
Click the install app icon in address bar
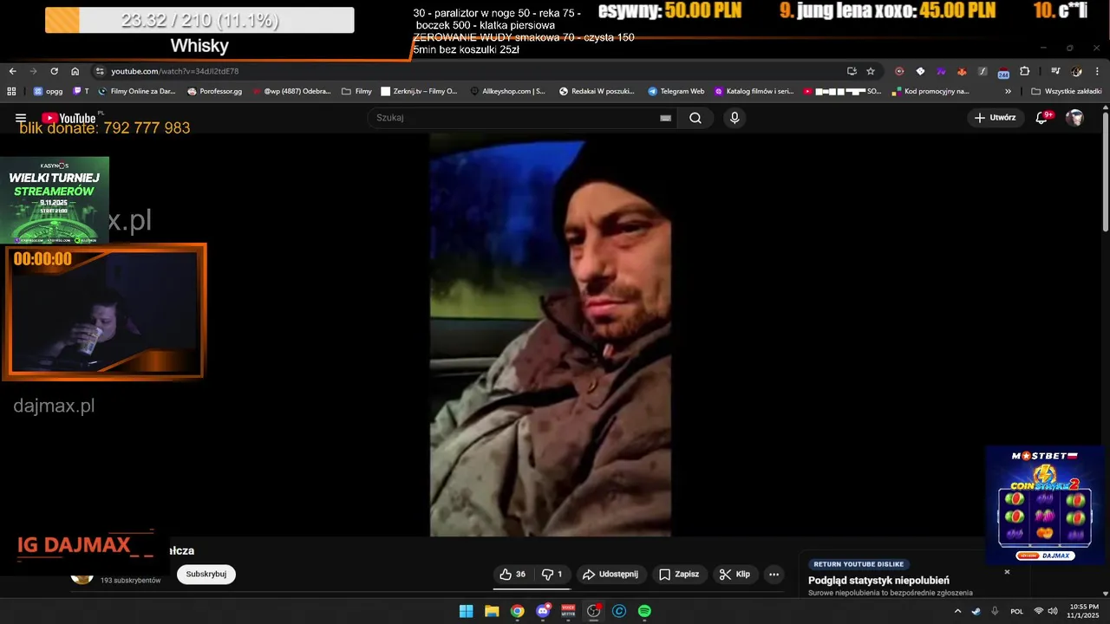[x=852, y=71]
